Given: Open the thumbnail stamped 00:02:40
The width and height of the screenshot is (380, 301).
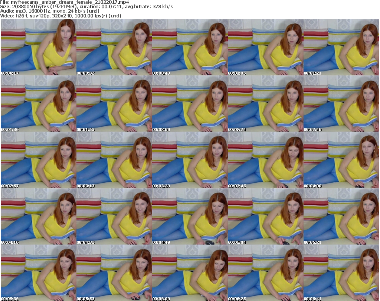Looking at the screenshot, I should pos(341,104).
